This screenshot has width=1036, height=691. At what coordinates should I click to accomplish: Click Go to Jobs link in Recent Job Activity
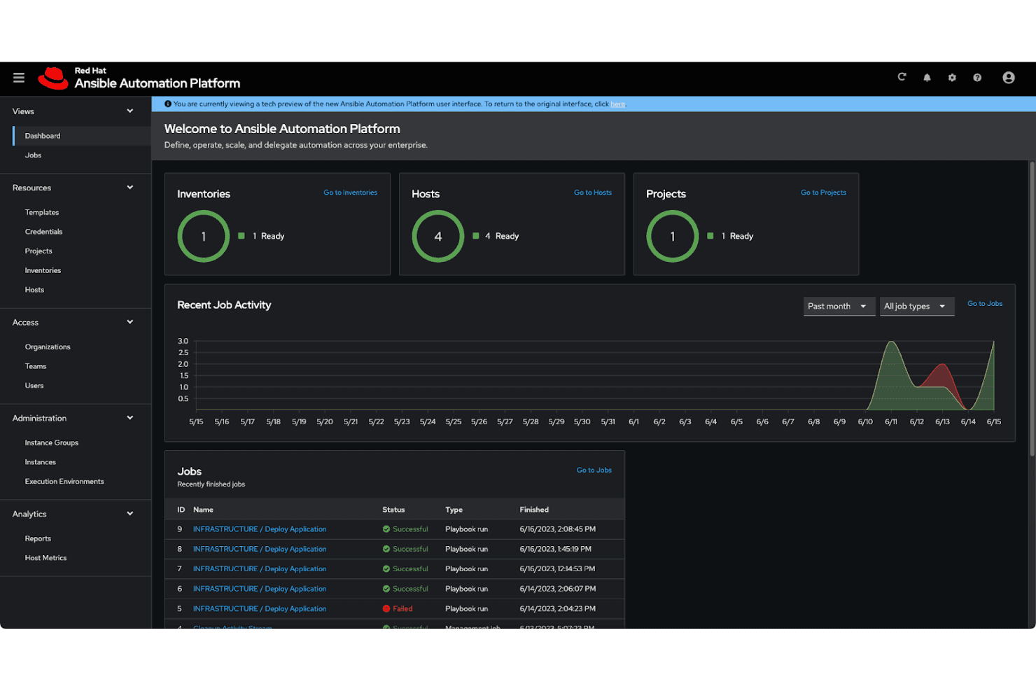(985, 304)
